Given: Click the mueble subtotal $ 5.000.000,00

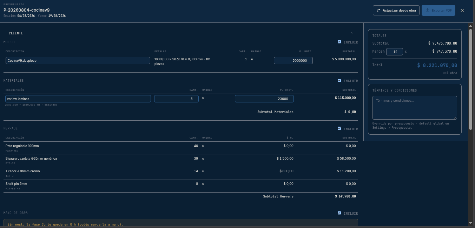Looking at the screenshot, I should click(344, 59).
